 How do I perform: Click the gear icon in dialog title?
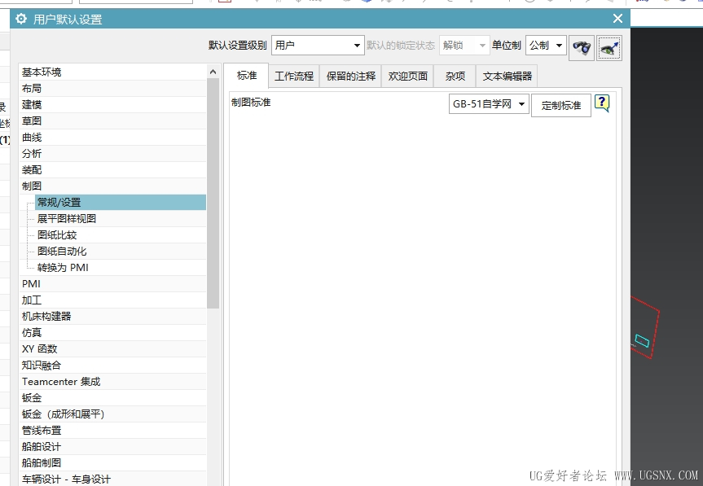(x=21, y=19)
